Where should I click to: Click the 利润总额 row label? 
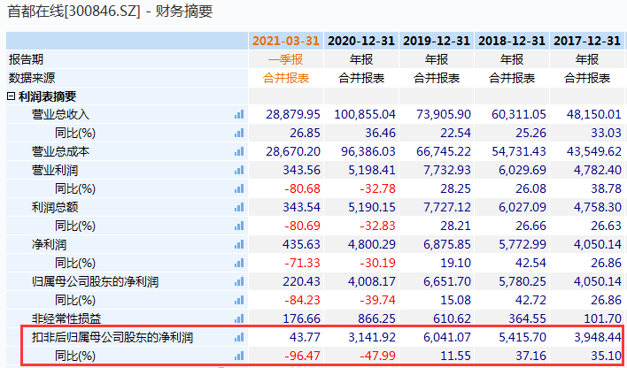(55, 207)
